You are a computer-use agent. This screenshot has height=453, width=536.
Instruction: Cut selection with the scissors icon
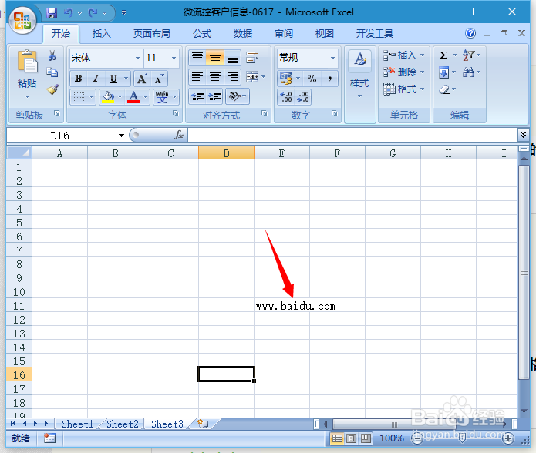tap(52, 55)
